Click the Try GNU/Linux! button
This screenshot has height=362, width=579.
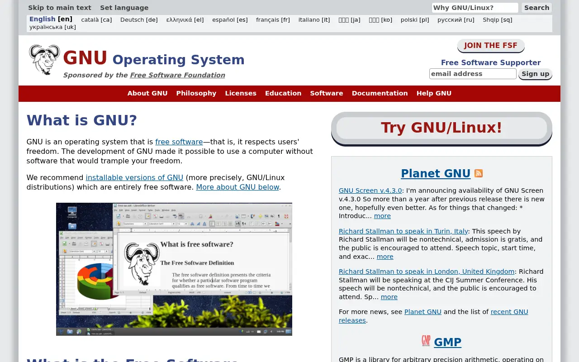click(x=441, y=128)
